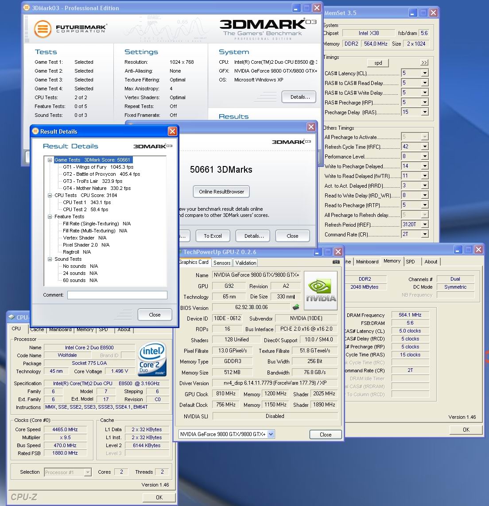Viewport: 489px width, 506px height.
Task: Select the Ragtroll result row
Action: [x=77, y=252]
